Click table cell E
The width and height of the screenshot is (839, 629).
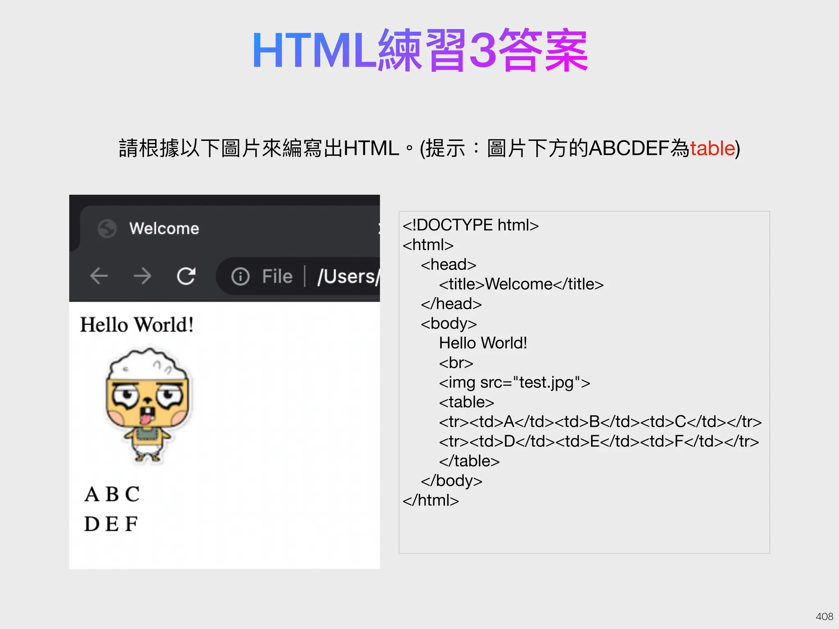pyautogui.click(x=112, y=524)
